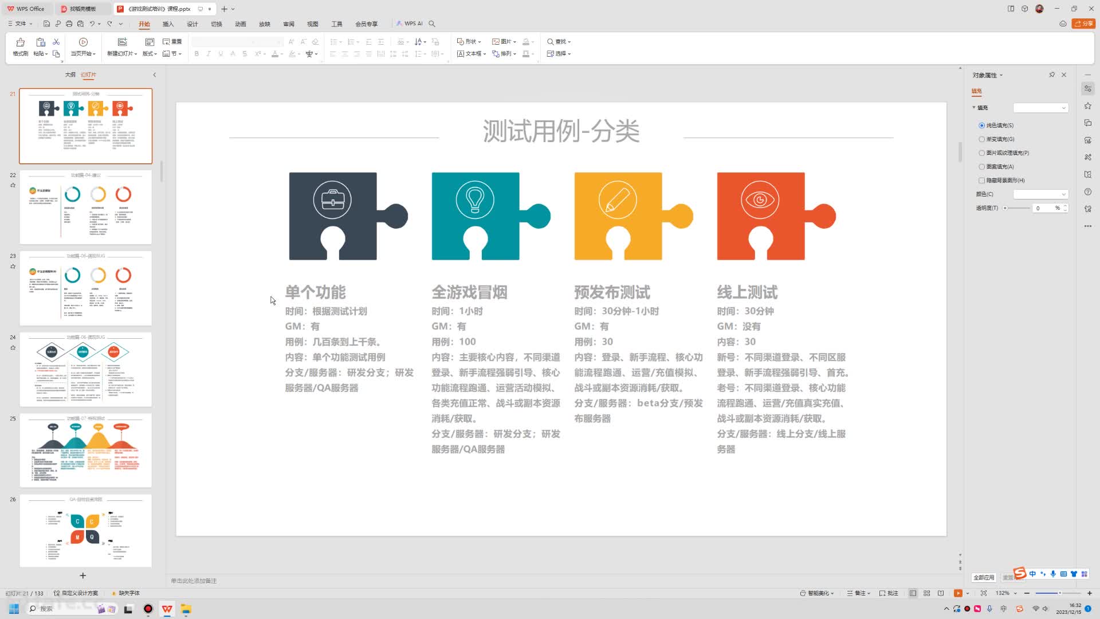Click the three-dots more icon in right sidebar
The image size is (1100, 619).
point(1088,226)
